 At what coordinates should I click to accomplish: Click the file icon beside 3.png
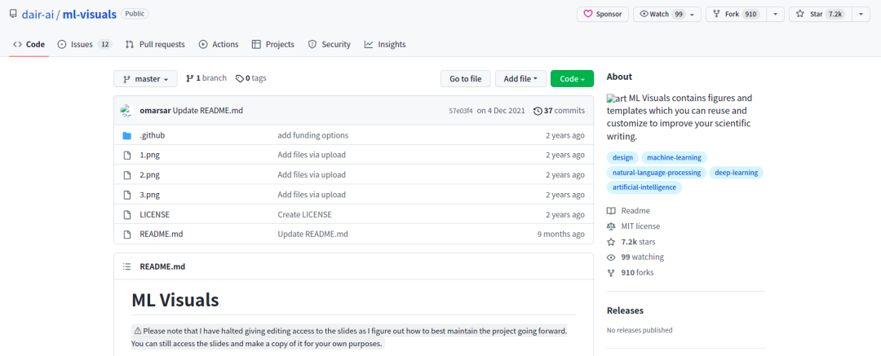coord(127,195)
